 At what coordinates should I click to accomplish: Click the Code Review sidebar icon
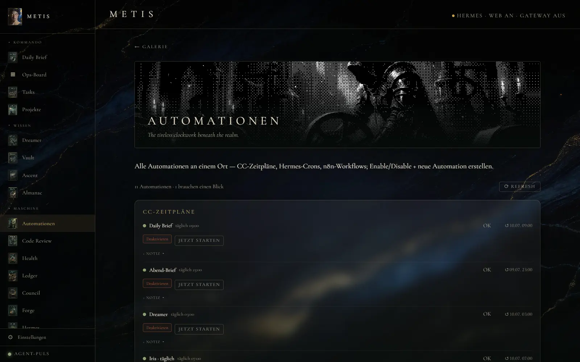tap(13, 241)
